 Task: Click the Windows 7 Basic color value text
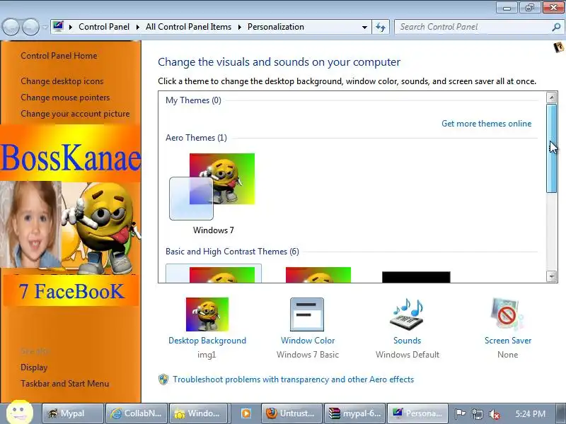point(308,355)
